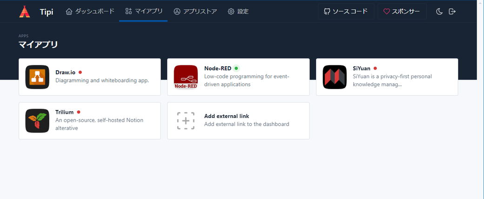Click the Trilium red status dot
Screen dimensions: 484x199
[79, 112]
